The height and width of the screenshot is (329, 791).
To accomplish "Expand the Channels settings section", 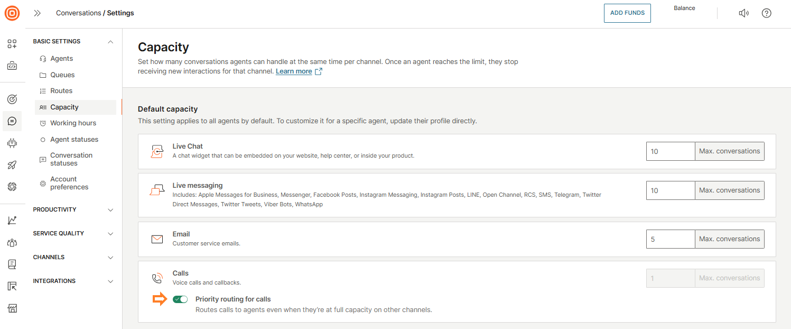I will [x=110, y=258].
